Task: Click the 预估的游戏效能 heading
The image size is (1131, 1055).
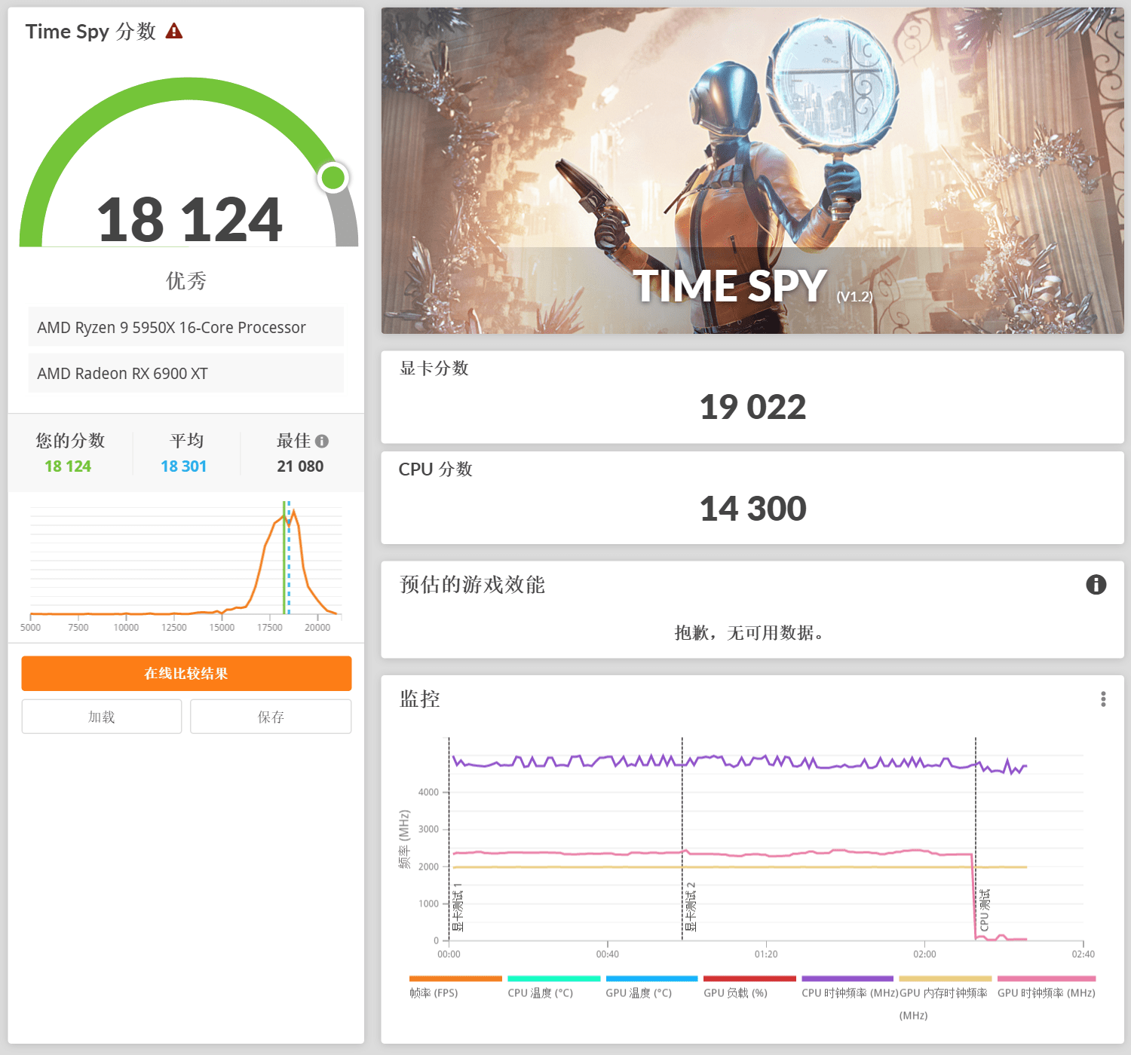Action: [x=472, y=585]
